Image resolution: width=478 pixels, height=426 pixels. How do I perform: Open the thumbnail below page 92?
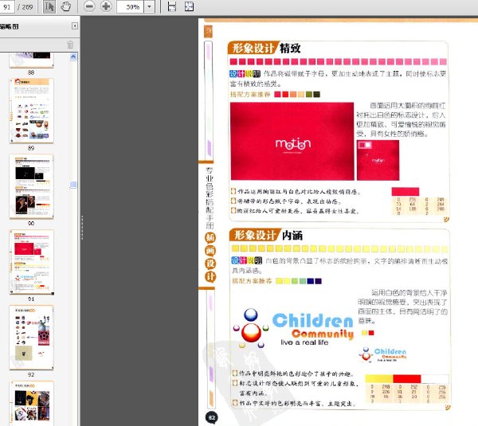click(x=31, y=403)
